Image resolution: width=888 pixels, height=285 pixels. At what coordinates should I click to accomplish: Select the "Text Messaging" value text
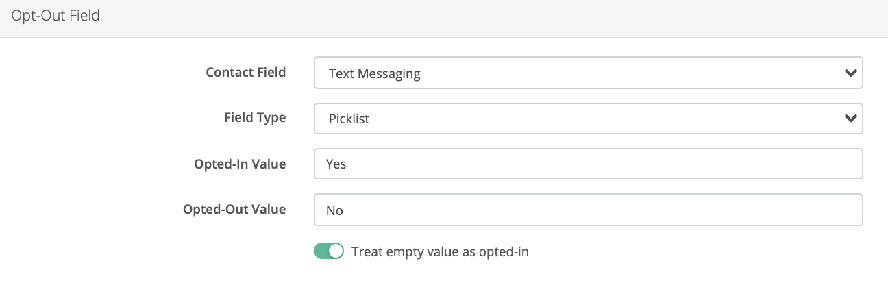(x=374, y=74)
